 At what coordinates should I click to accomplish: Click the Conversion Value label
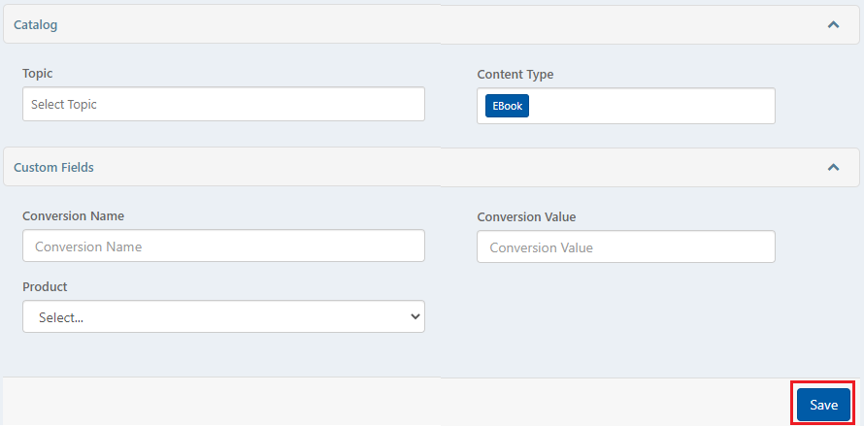(526, 217)
